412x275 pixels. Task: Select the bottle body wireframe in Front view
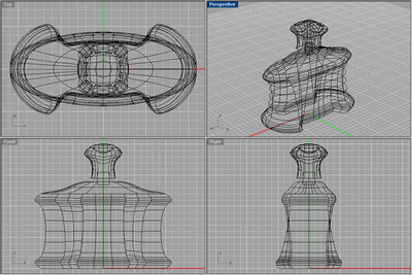click(103, 225)
